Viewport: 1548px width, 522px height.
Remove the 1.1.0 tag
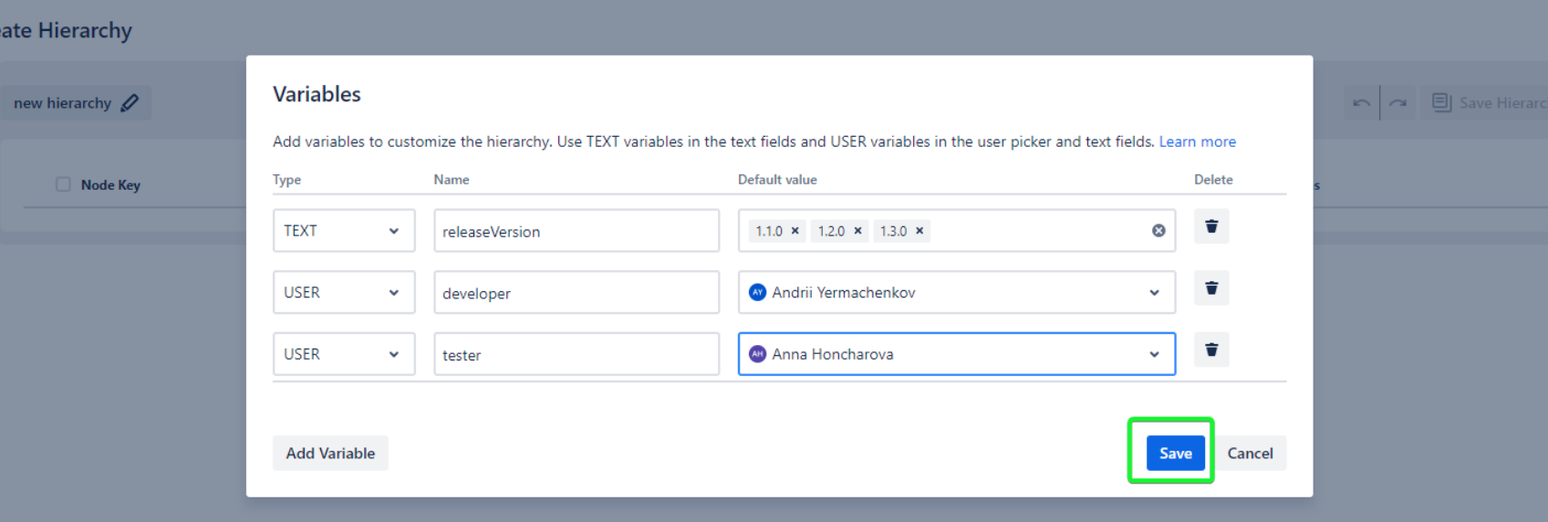coord(795,231)
